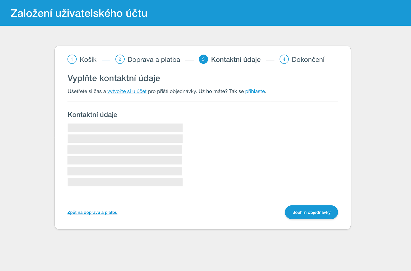Click the 'Založení uživatelského účtu' header title

pyautogui.click(x=79, y=13)
